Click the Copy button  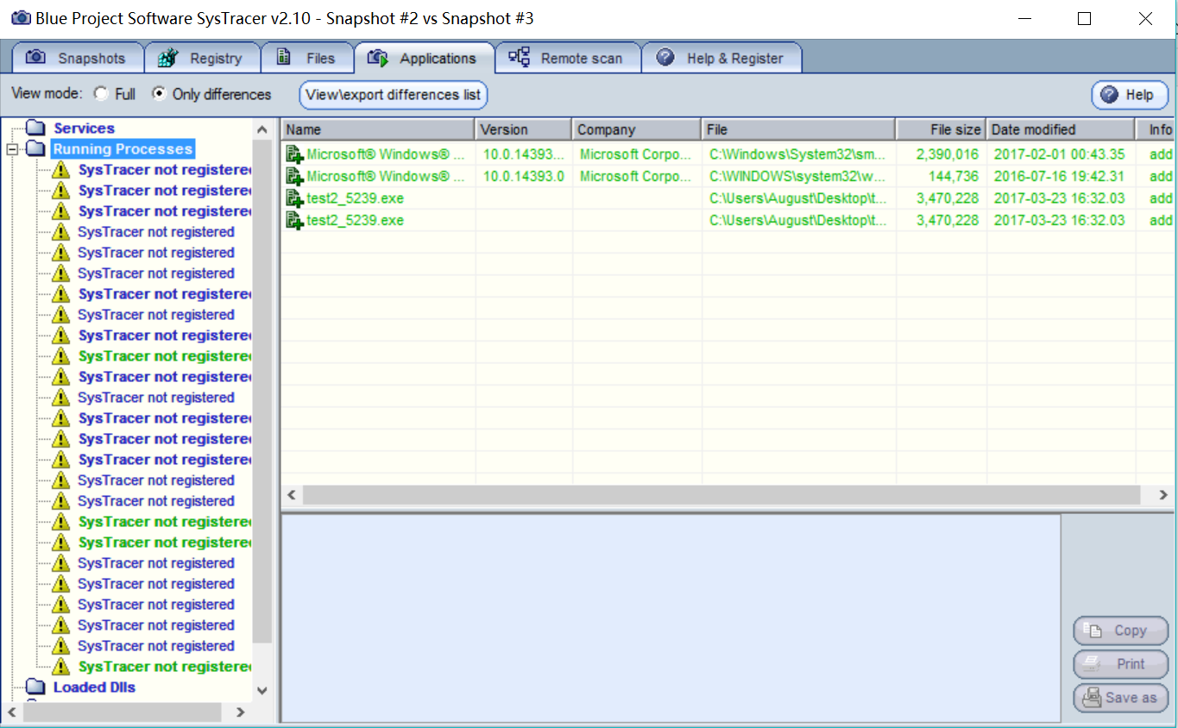[x=1120, y=631]
